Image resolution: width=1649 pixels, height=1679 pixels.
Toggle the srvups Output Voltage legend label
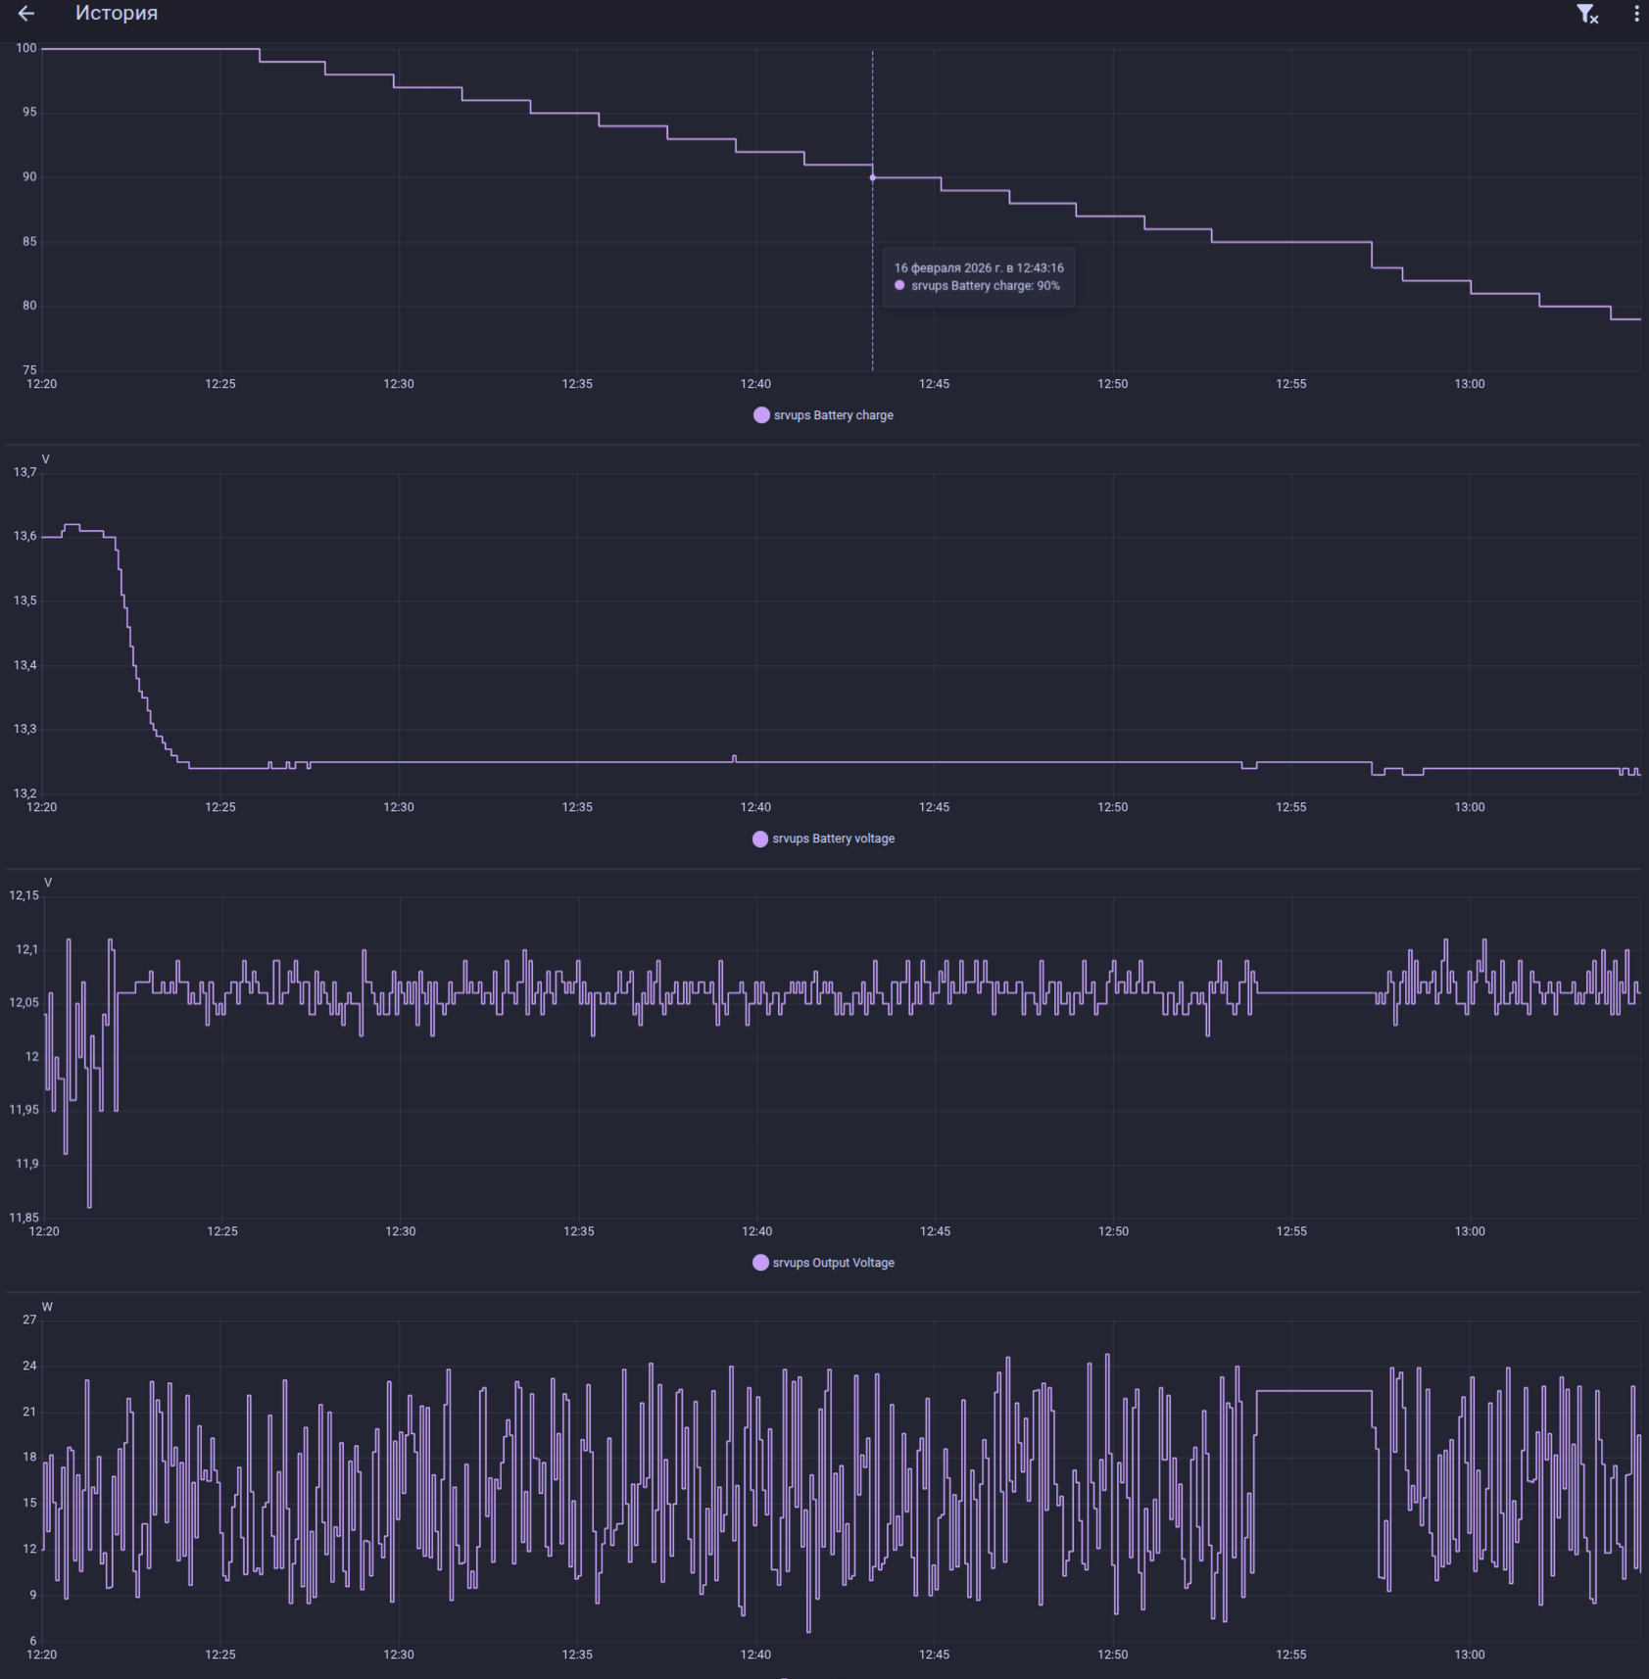tap(833, 1263)
